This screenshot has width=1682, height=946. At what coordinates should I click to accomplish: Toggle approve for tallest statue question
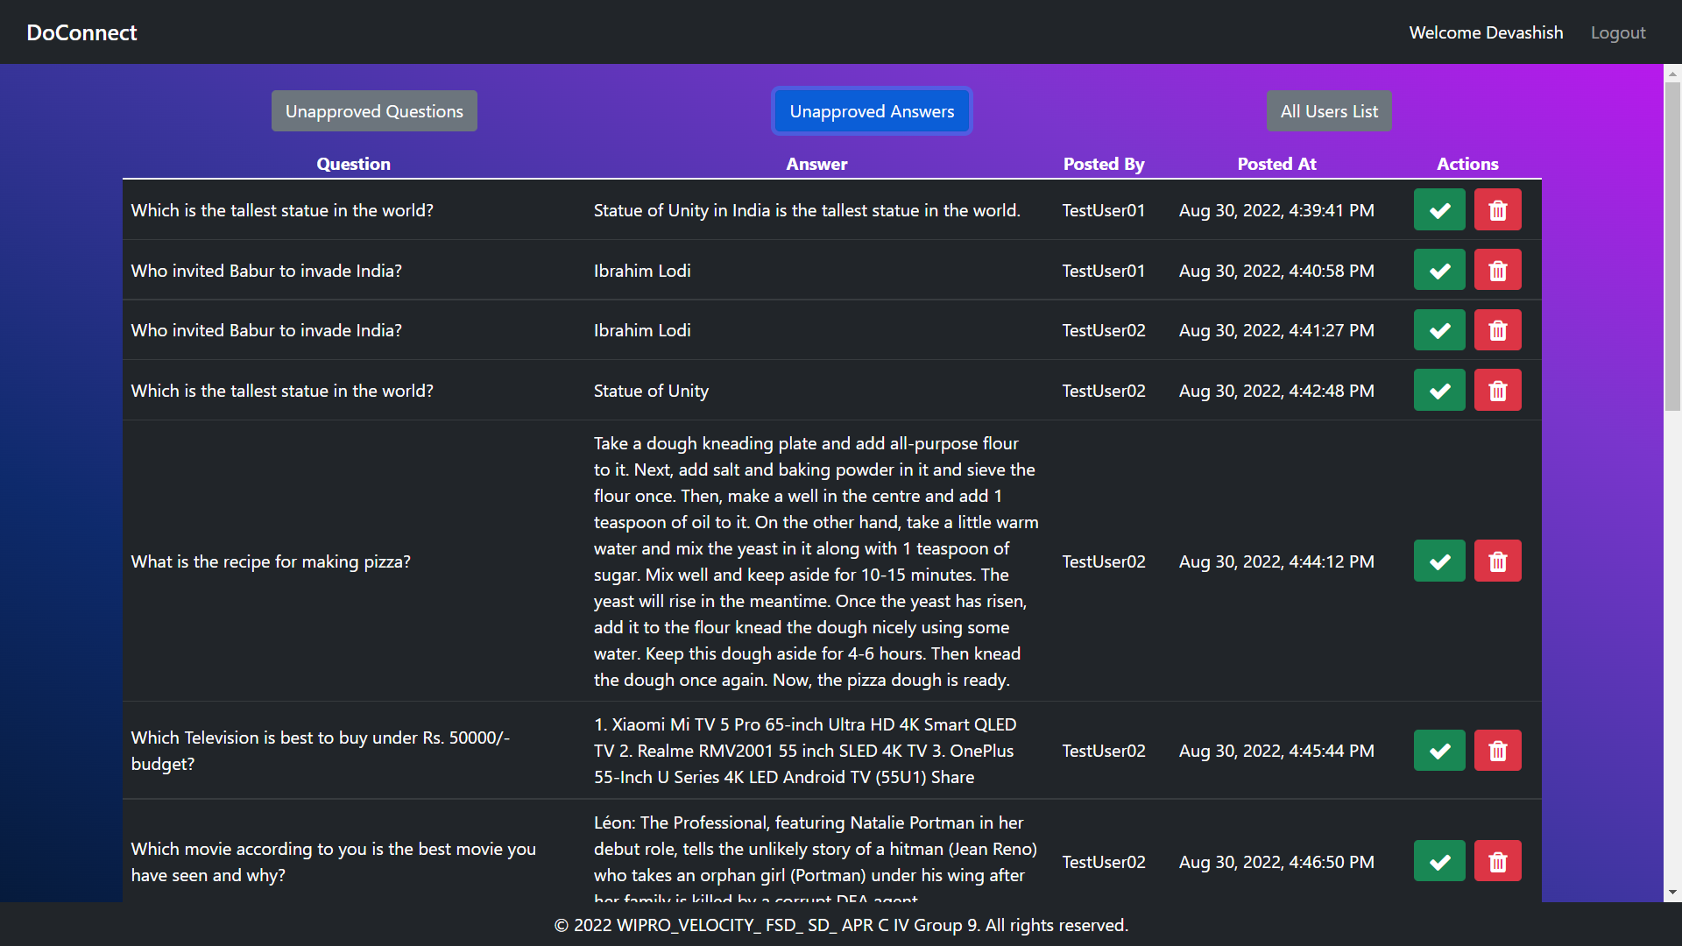[1439, 209]
